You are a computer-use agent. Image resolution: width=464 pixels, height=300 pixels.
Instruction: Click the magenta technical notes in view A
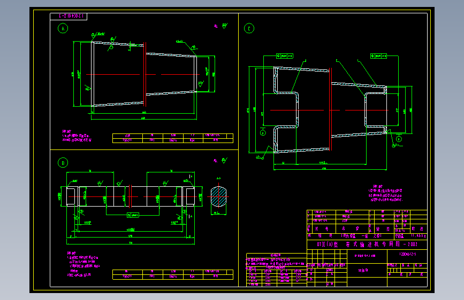point(77,136)
